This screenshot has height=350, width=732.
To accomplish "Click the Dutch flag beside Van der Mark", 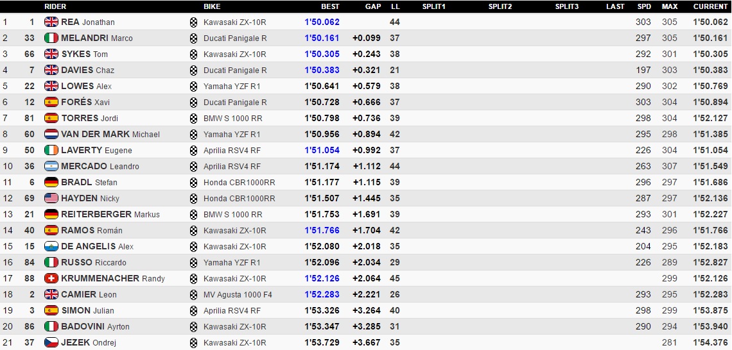I will pyautogui.click(x=51, y=134).
